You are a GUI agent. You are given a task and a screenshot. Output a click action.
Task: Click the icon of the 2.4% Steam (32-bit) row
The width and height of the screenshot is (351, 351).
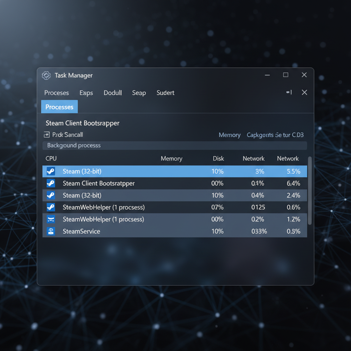[x=51, y=195]
